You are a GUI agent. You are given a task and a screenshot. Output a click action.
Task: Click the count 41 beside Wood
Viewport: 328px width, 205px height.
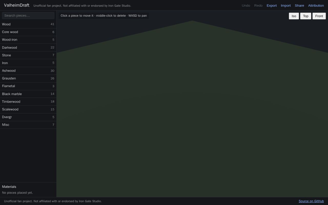tap(52, 24)
